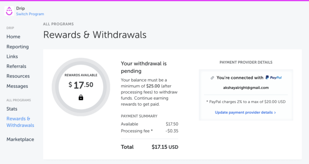The image size is (309, 164).
Task: Click the Rewards & Withdrawals page heading
Action: [95, 35]
